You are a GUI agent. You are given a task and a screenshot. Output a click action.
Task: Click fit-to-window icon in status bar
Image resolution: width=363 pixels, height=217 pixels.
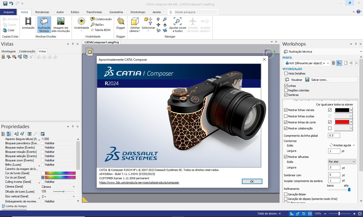tap(360, 213)
